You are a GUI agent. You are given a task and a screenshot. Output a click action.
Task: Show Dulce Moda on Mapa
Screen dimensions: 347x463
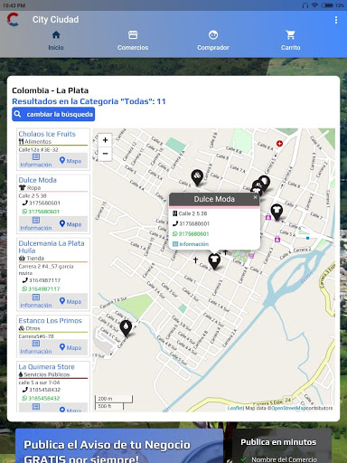point(70,224)
